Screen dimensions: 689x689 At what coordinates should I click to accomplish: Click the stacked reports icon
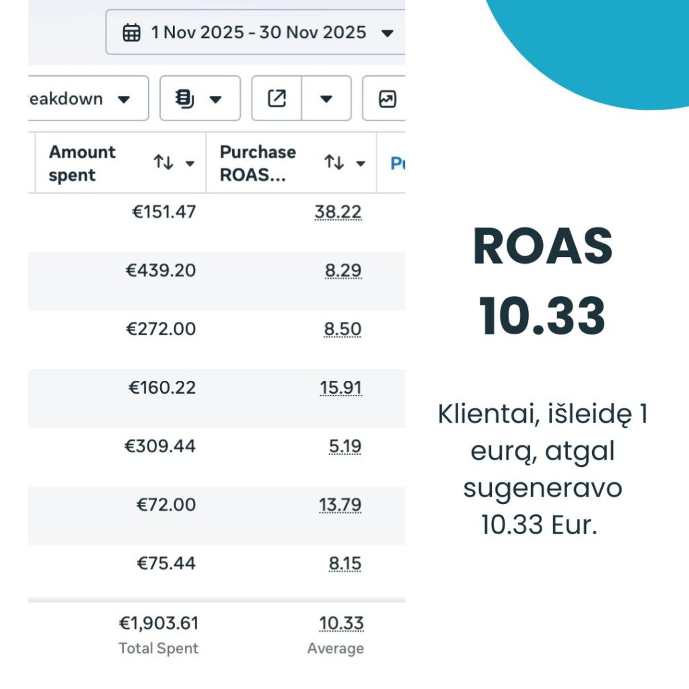(x=184, y=99)
